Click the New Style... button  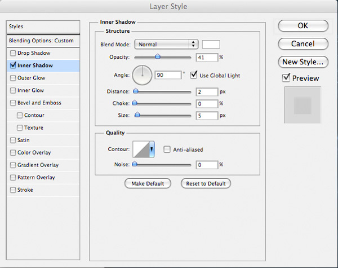303,62
